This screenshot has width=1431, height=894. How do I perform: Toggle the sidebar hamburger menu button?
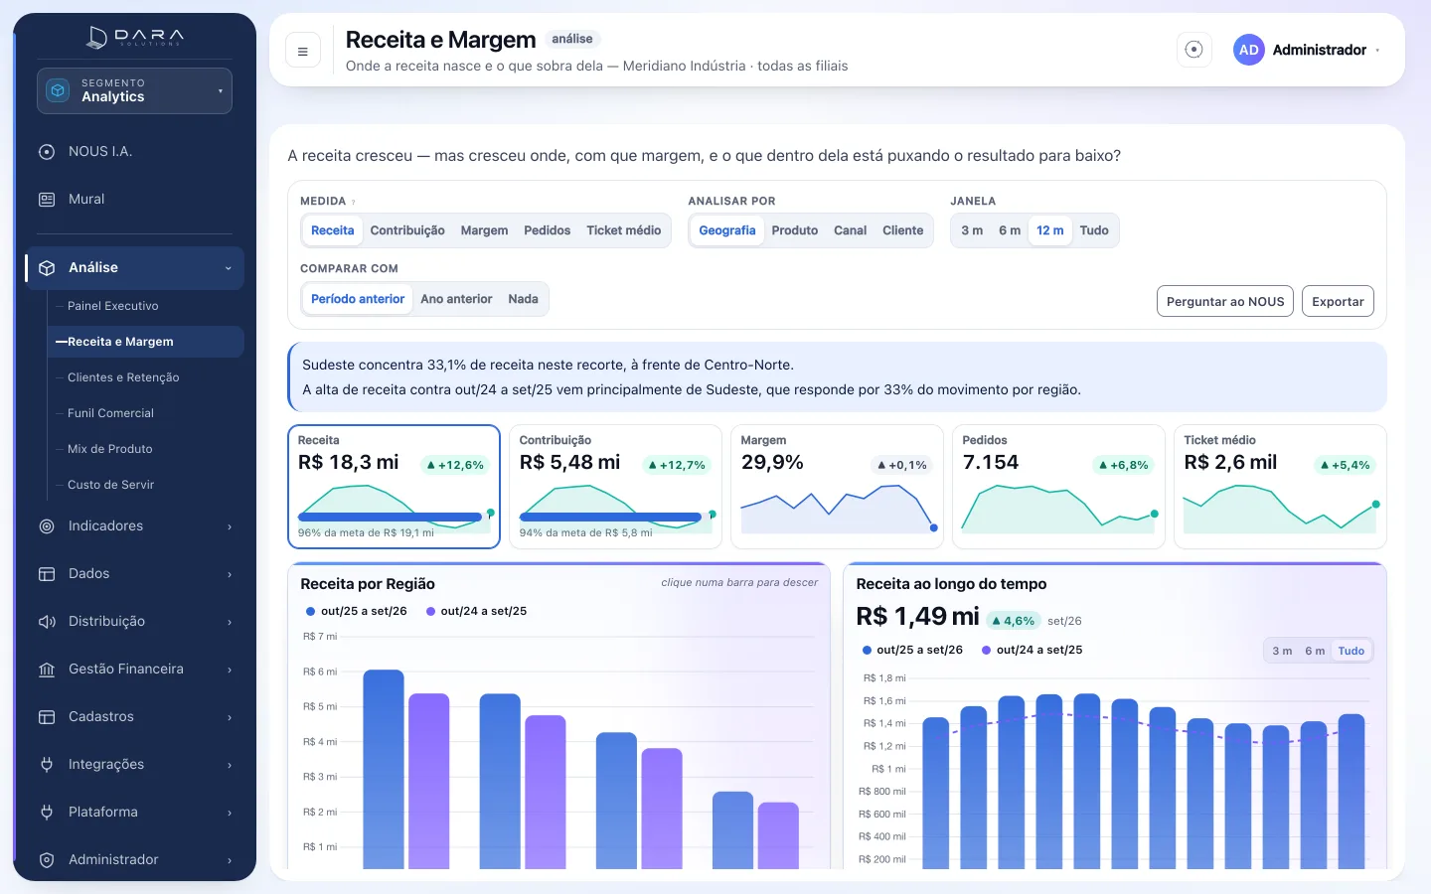[x=303, y=51]
